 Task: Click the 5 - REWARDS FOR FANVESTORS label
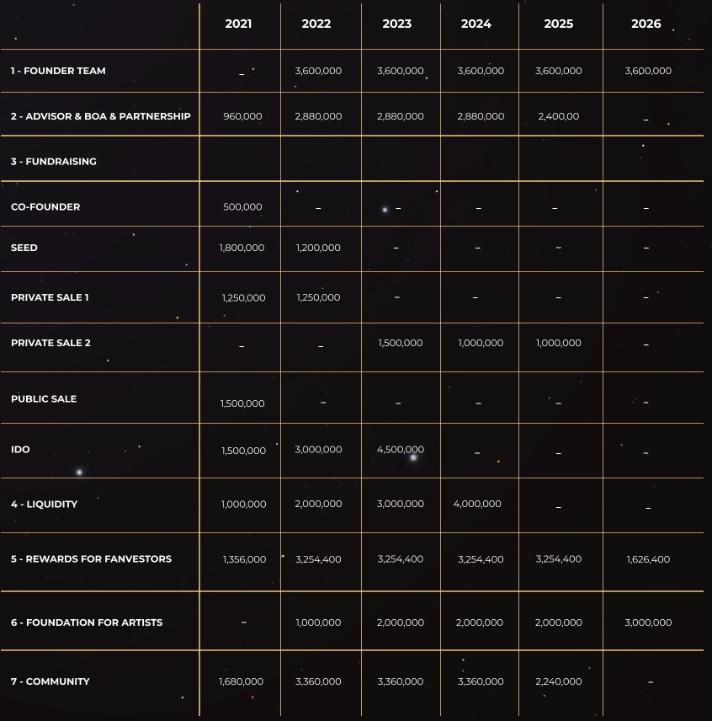pyautogui.click(x=91, y=559)
